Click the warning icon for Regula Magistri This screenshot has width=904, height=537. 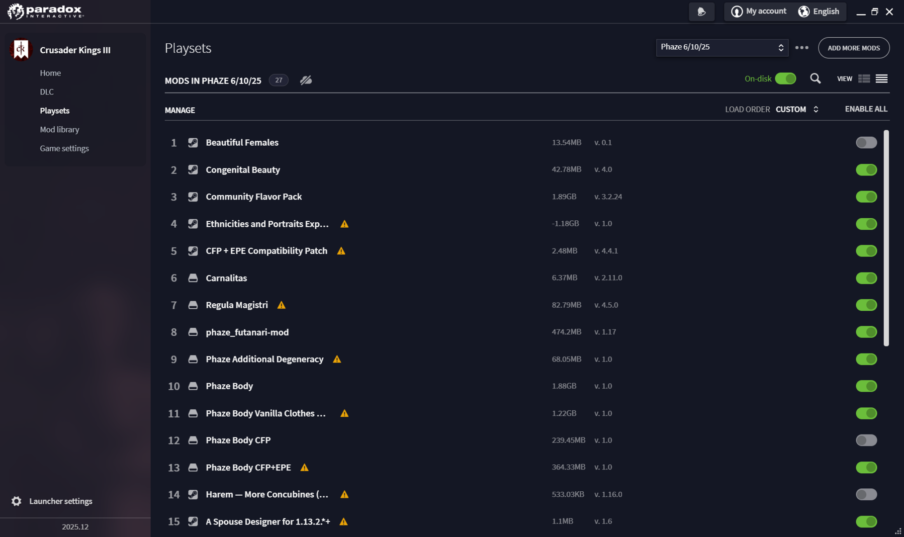coord(281,305)
